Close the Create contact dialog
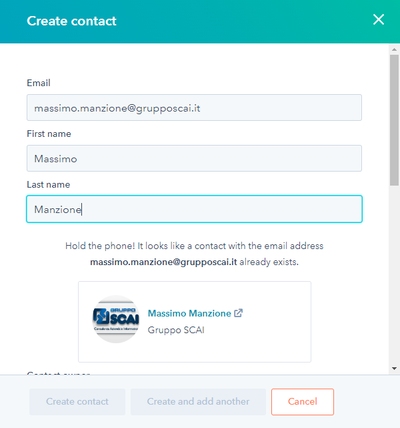The image size is (400, 428). [x=379, y=20]
